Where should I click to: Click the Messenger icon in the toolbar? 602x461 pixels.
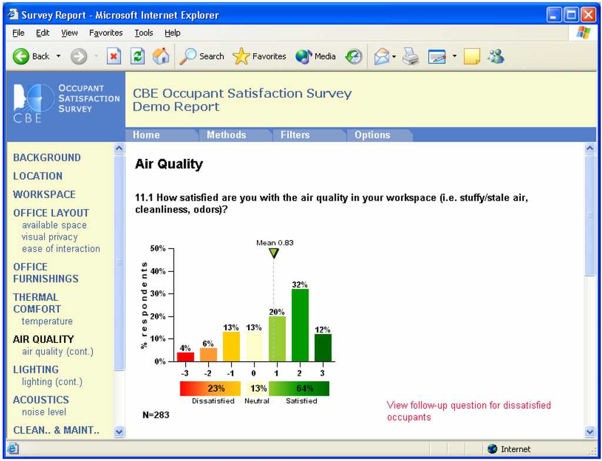pyautogui.click(x=496, y=56)
